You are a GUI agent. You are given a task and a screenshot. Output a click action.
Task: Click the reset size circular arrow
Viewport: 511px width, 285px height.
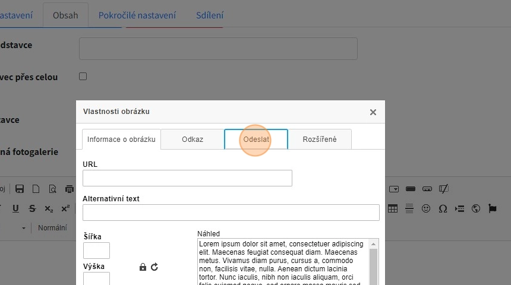pyautogui.click(x=154, y=267)
